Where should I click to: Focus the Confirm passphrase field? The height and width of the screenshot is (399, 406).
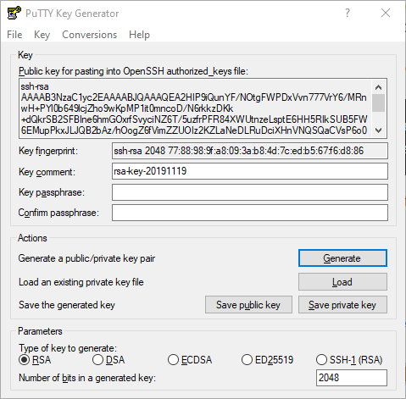pyautogui.click(x=250, y=213)
